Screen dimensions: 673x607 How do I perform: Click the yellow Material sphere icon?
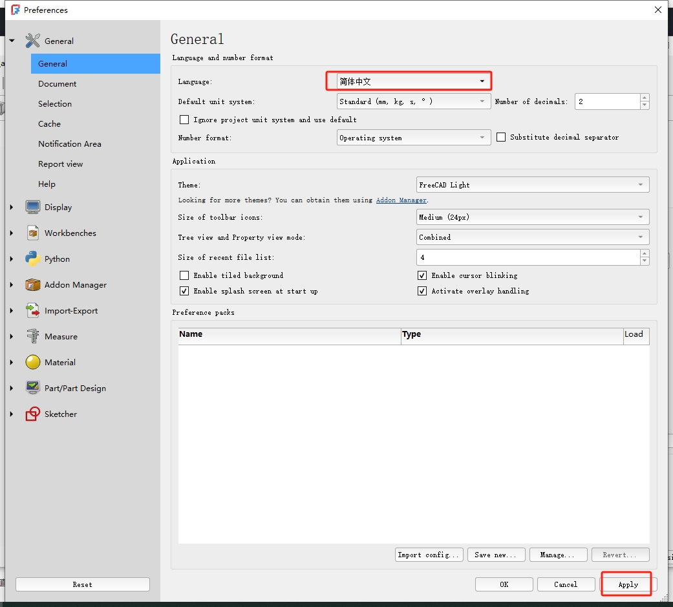33,362
